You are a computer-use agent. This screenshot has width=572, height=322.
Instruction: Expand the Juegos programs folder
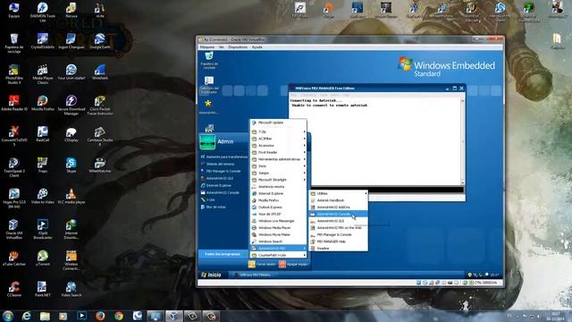coord(278,173)
